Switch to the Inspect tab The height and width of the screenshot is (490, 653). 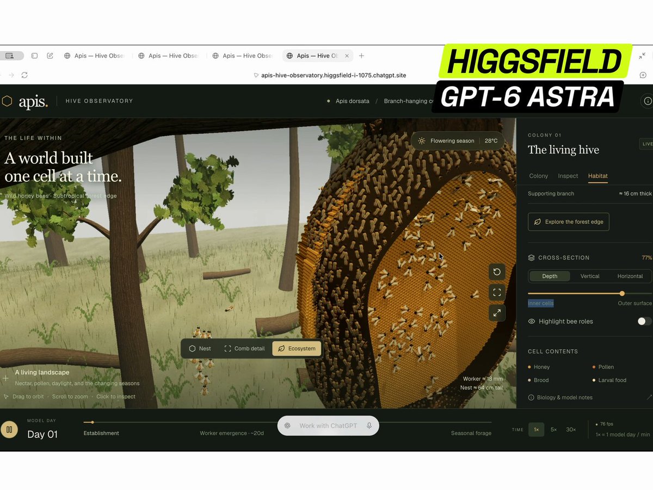[x=568, y=176]
